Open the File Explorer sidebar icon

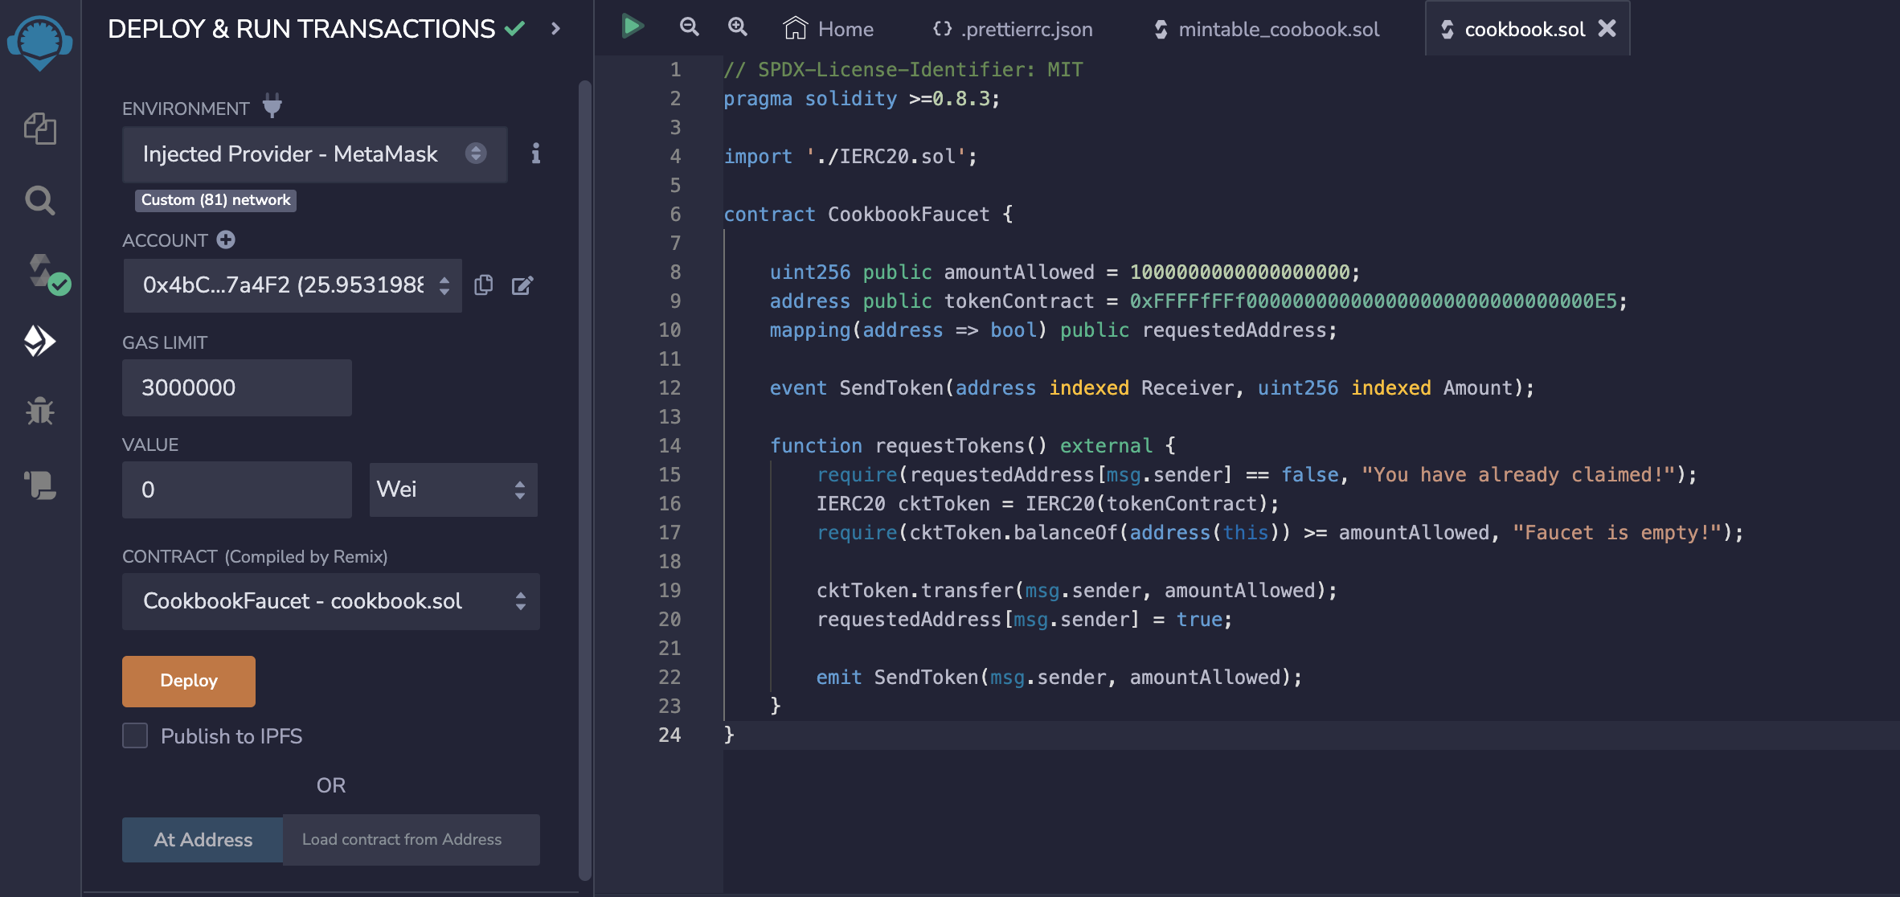coord(39,129)
